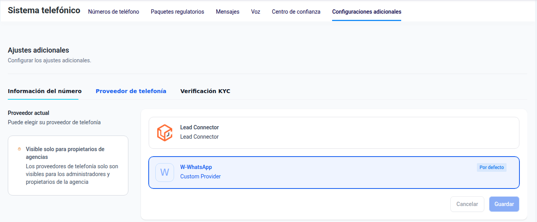The image size is (537, 222).
Task: Open the Paquetes regulatorios tab
Action: (x=178, y=12)
